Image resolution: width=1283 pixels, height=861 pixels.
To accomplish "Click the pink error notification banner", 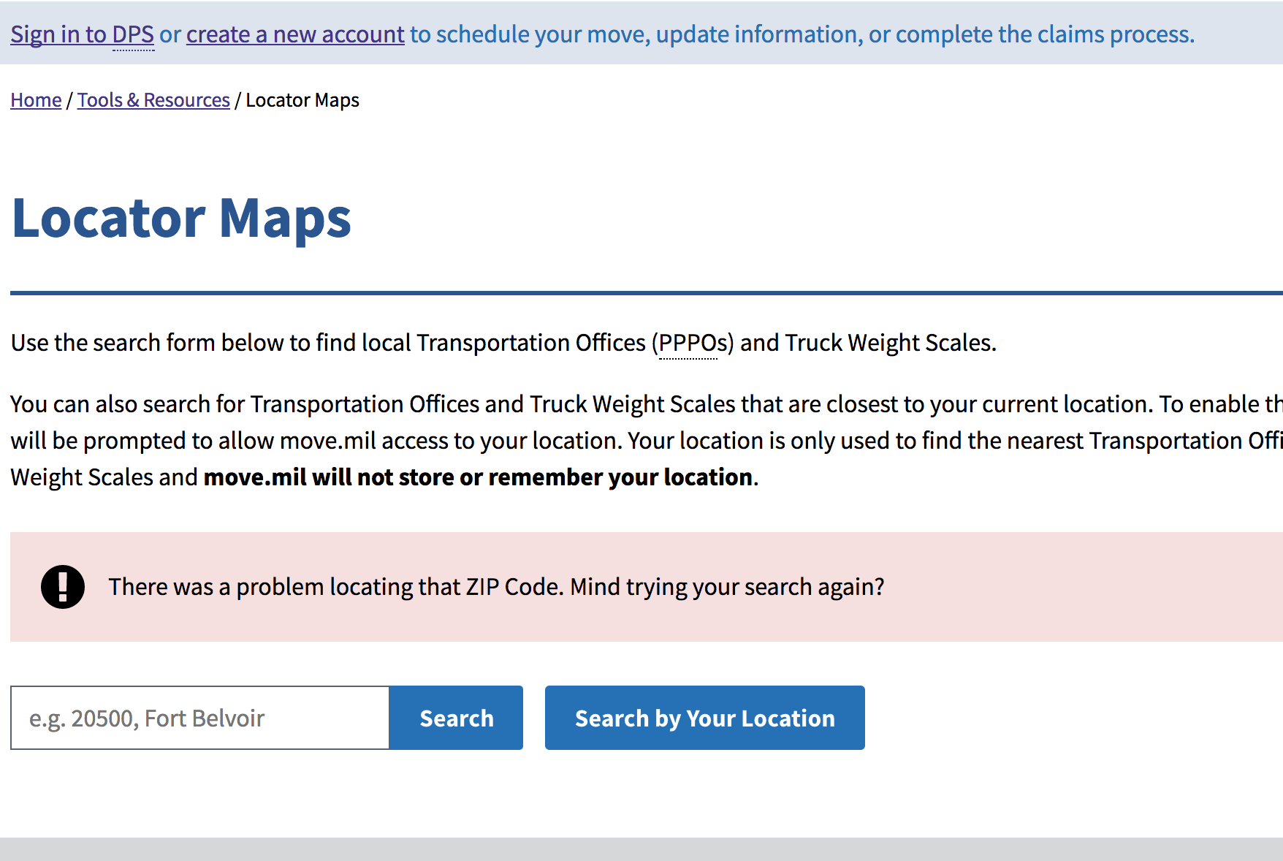I will 643,586.
